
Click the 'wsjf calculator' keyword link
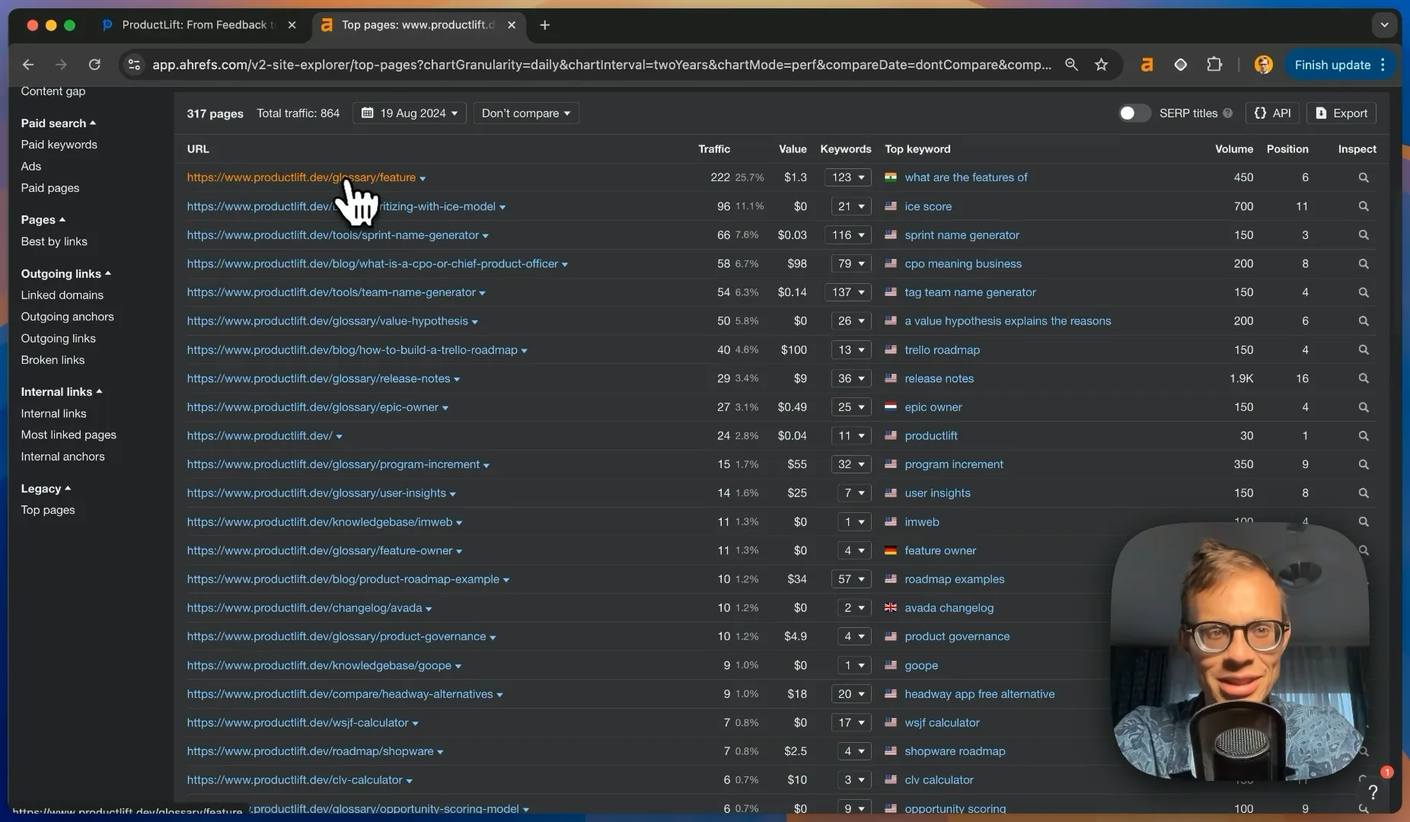[x=942, y=723]
